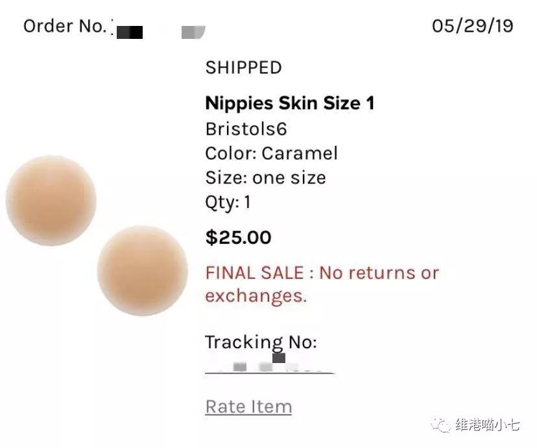Screen dimensions: 537x448
Task: Click the word exchanges in red
Action: point(256,296)
